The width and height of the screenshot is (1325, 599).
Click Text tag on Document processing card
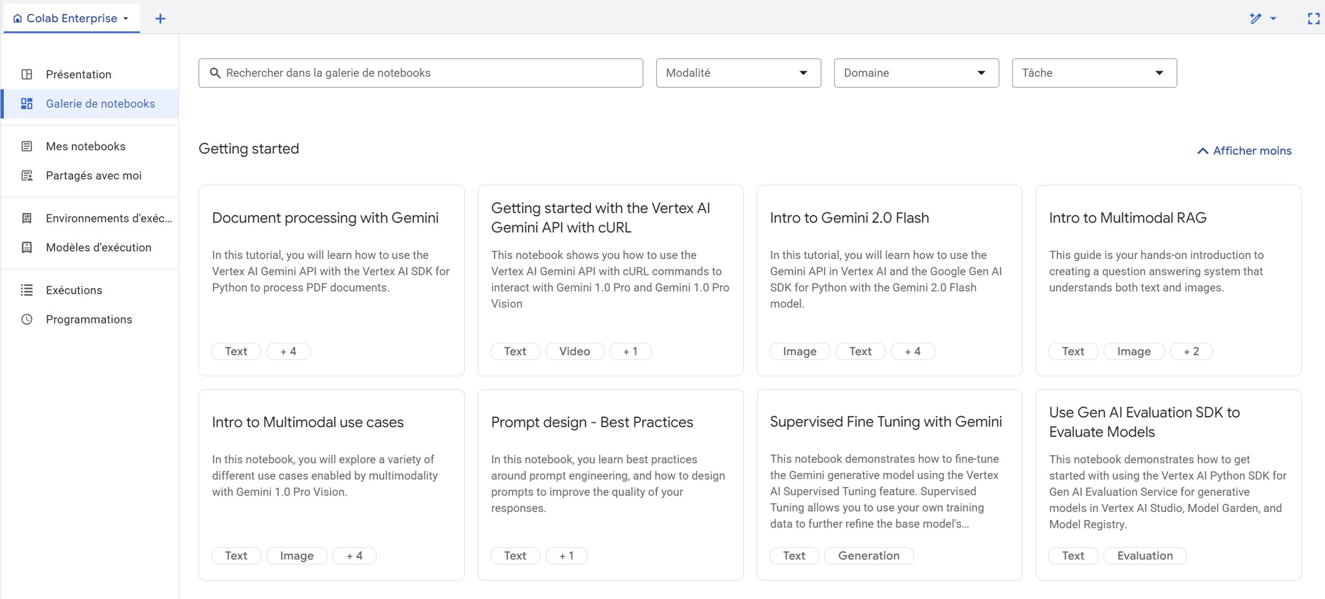pyautogui.click(x=236, y=351)
